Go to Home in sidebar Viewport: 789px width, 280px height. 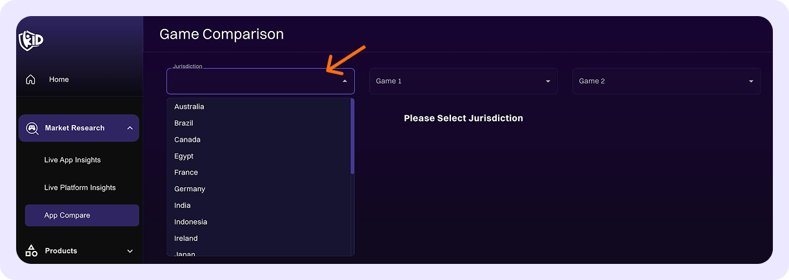(x=59, y=80)
